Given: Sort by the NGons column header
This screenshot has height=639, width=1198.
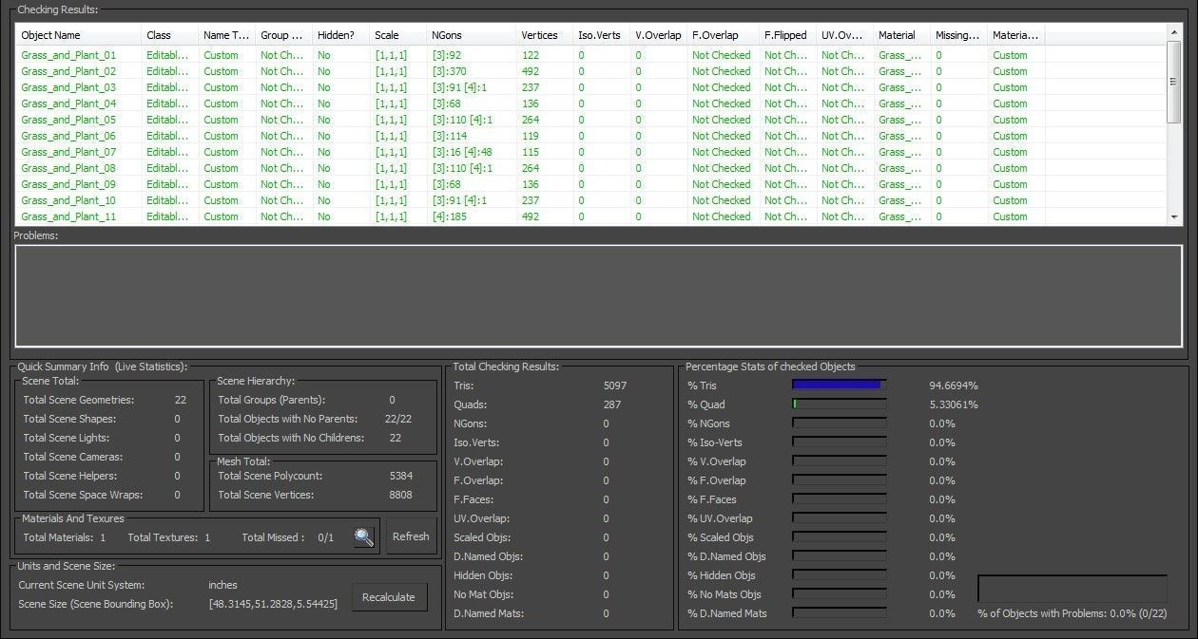Looking at the screenshot, I should click(472, 35).
